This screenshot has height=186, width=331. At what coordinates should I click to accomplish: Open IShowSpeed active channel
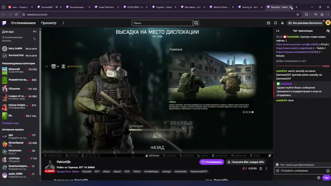click(x=19, y=144)
